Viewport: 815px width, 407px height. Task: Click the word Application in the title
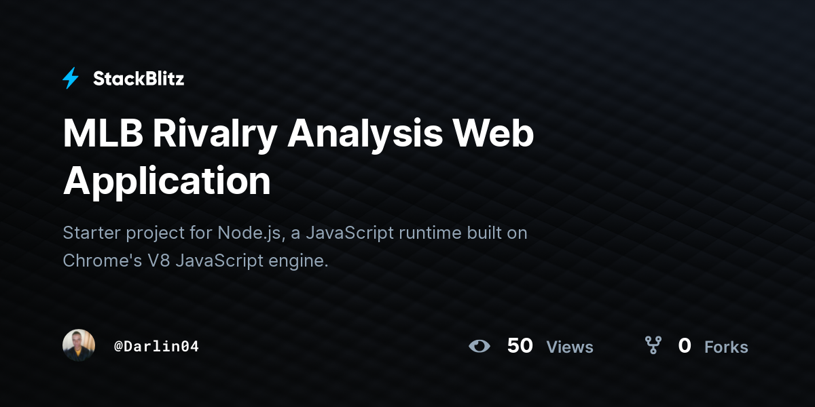point(167,182)
